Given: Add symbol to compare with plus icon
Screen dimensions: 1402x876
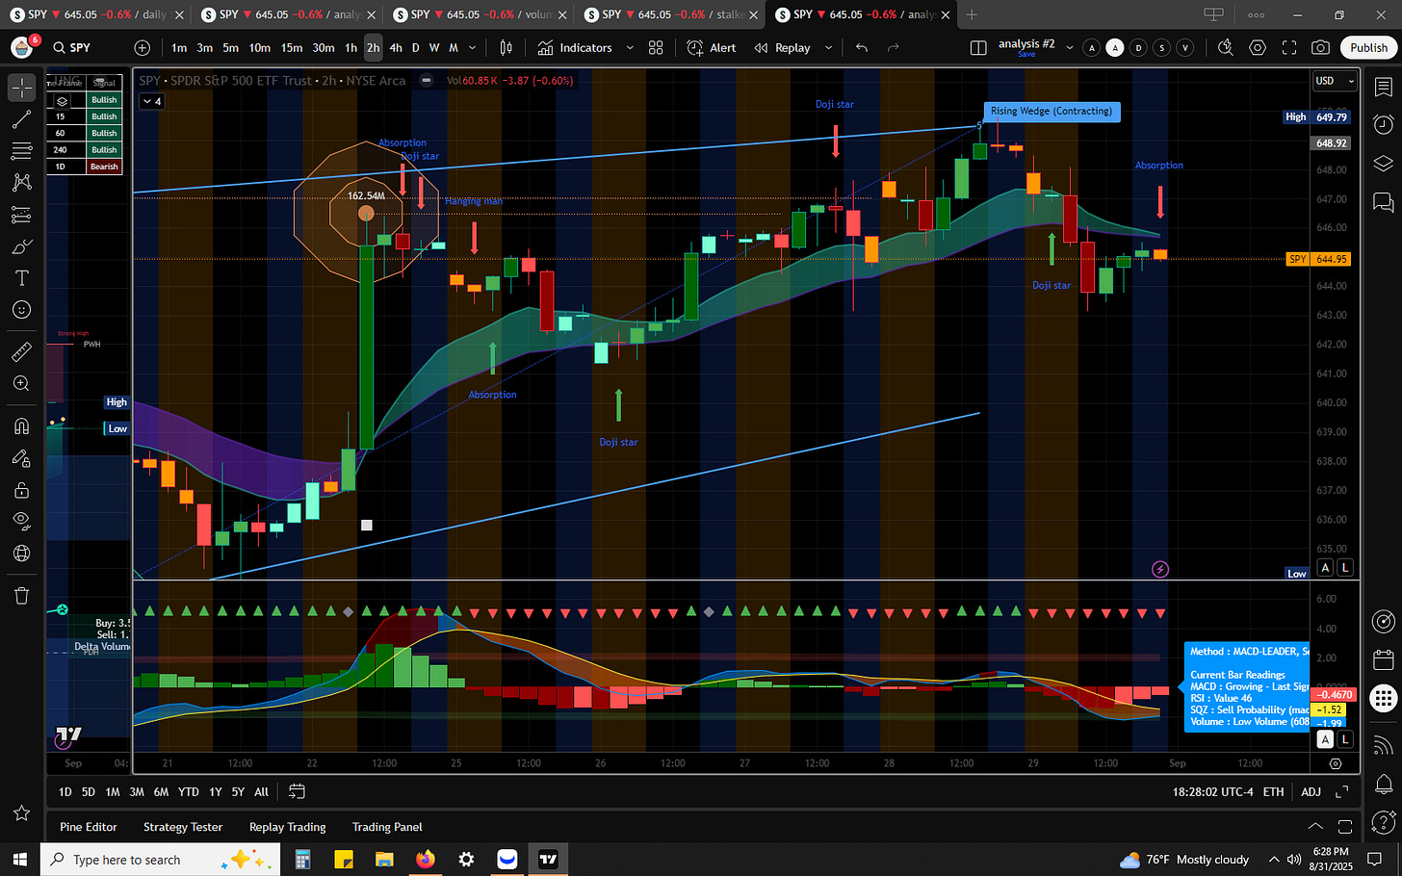Looking at the screenshot, I should point(143,47).
